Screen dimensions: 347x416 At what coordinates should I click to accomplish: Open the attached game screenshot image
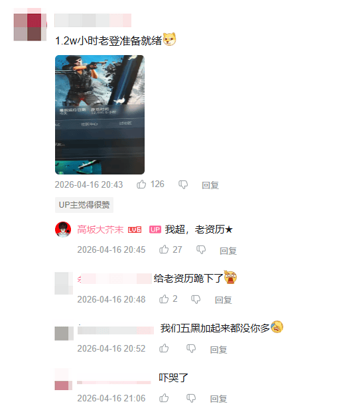tap(100, 115)
